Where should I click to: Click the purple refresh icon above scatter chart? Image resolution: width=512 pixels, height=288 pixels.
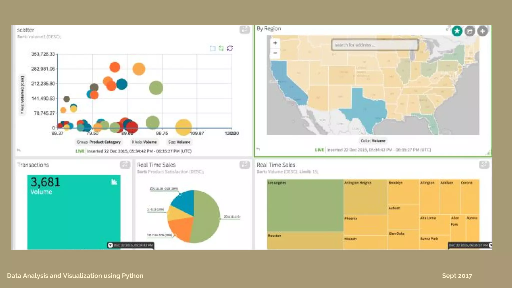(230, 48)
